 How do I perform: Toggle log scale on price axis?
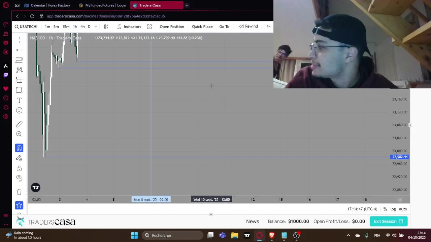point(393,209)
